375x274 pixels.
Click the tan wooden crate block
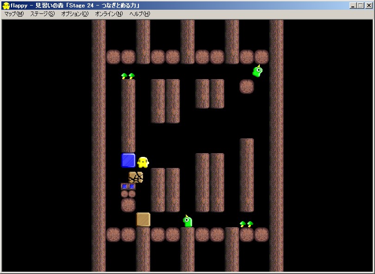point(143,219)
